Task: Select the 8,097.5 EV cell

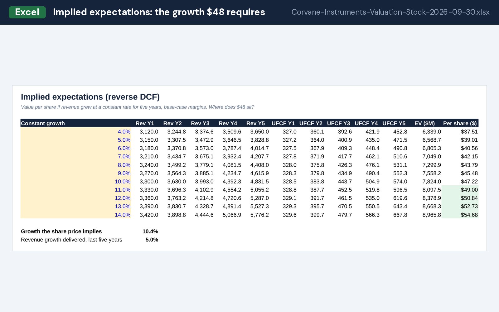Action: [432, 190]
